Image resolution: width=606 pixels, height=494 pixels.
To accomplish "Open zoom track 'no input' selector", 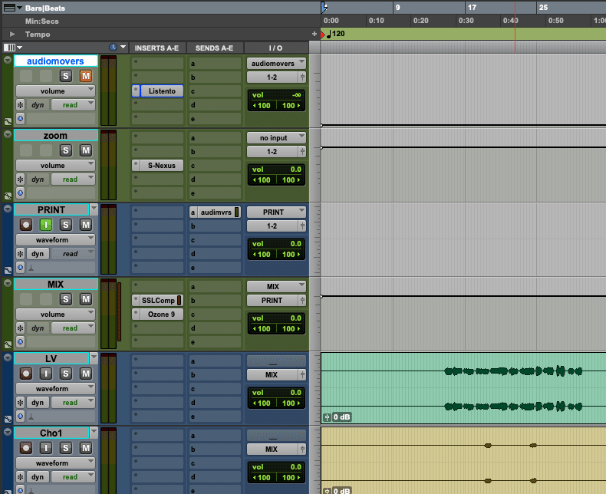I will [x=276, y=138].
